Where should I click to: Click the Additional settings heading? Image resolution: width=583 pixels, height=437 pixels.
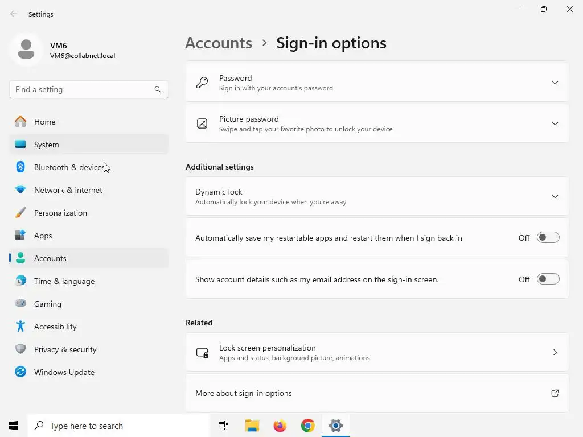pyautogui.click(x=219, y=167)
